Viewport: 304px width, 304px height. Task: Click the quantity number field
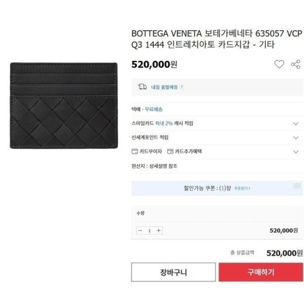150,230
